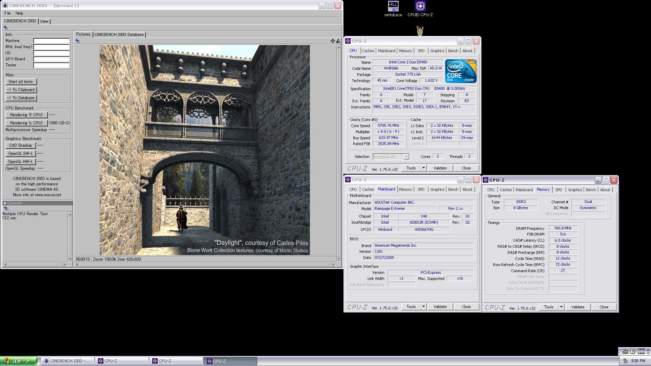Click the triangle icon beside the move icon

(338, 41)
